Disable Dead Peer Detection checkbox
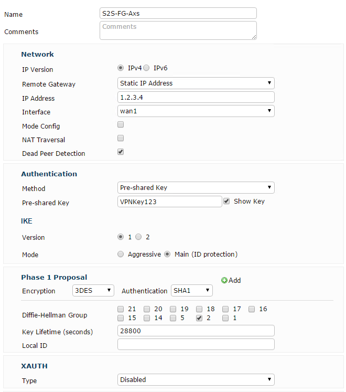This screenshot has height=392, width=346. tap(121, 152)
